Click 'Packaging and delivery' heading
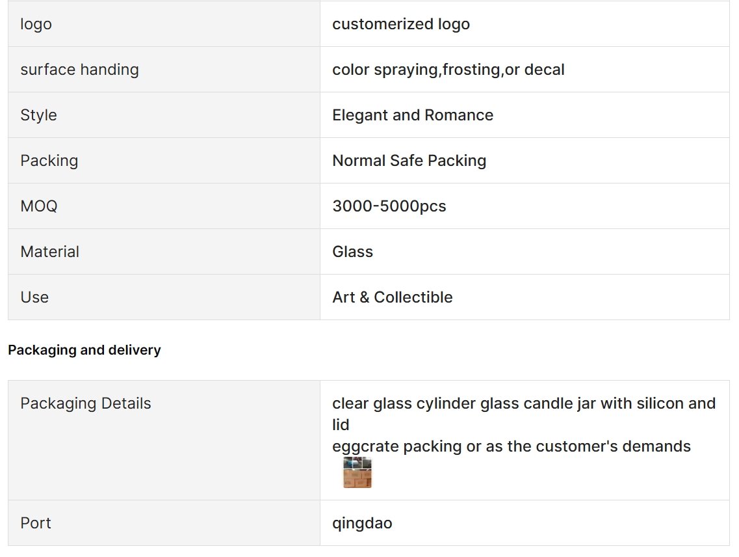 (84, 350)
